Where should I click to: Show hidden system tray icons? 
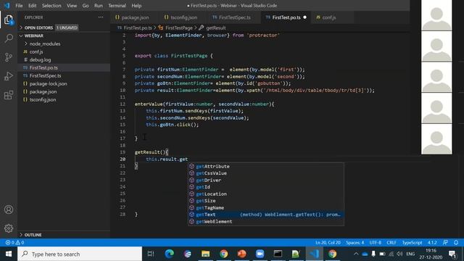coord(356,254)
